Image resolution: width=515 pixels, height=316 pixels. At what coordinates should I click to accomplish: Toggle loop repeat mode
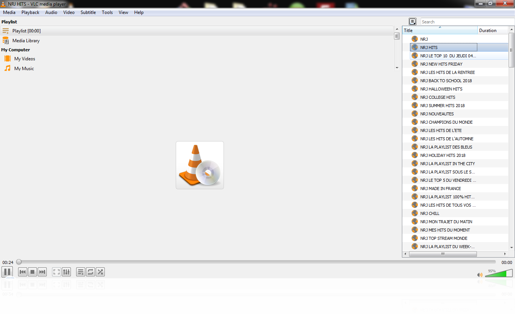tap(90, 272)
